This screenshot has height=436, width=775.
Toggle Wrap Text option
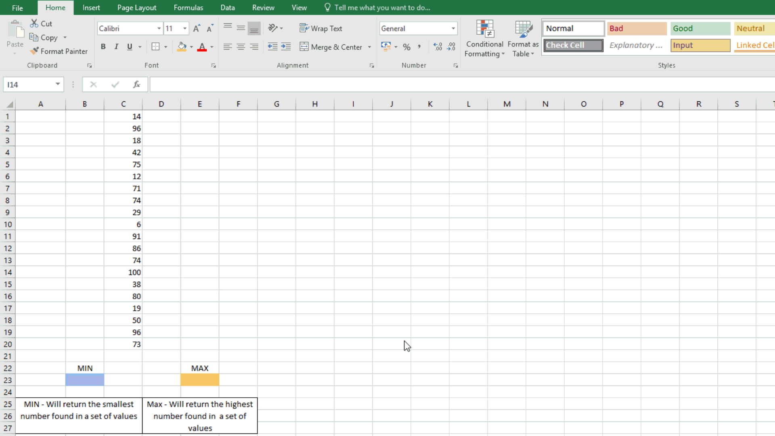tap(321, 28)
